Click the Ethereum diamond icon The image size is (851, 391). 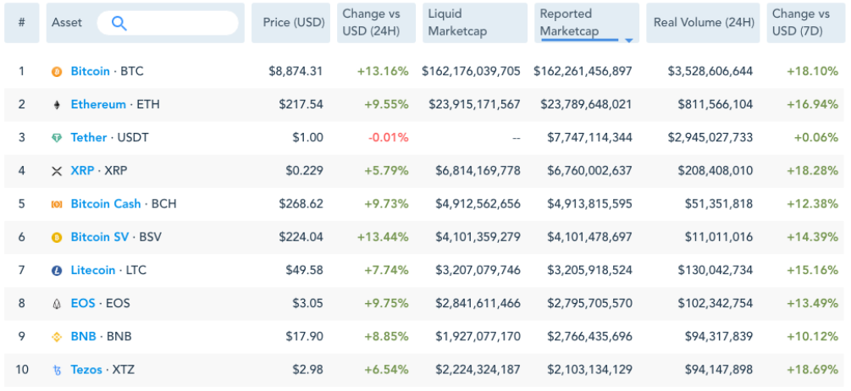(57, 105)
